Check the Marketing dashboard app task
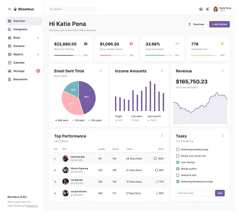 tap(178, 149)
